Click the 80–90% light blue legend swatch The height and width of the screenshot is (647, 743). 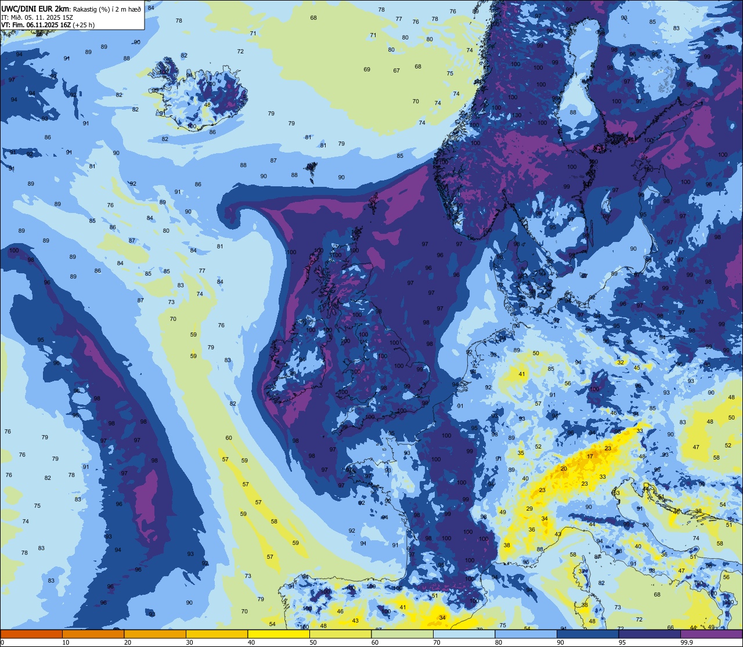pos(526,634)
